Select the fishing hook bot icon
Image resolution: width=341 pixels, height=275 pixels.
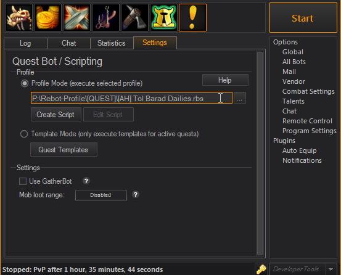coord(105,18)
